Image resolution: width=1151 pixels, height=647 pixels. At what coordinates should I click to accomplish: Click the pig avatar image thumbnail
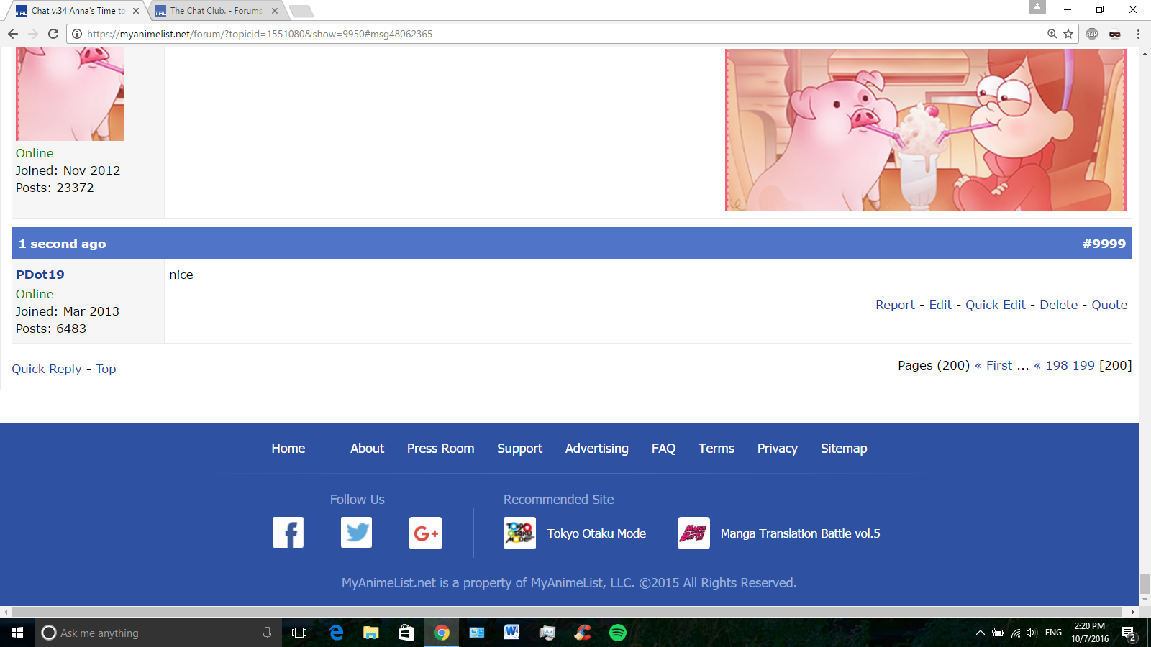(70, 94)
